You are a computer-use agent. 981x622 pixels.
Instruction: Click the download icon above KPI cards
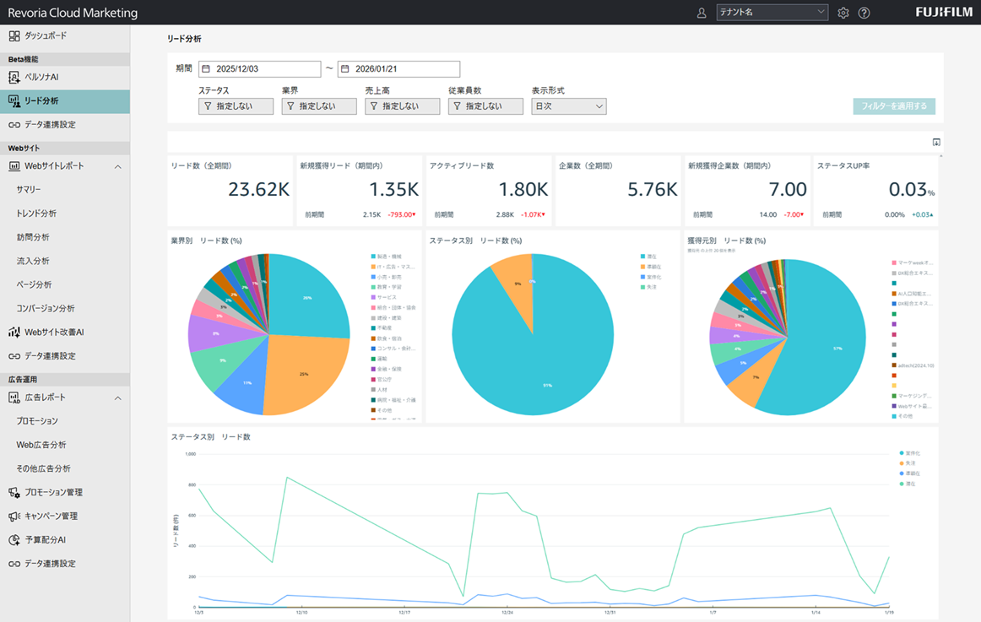[935, 143]
